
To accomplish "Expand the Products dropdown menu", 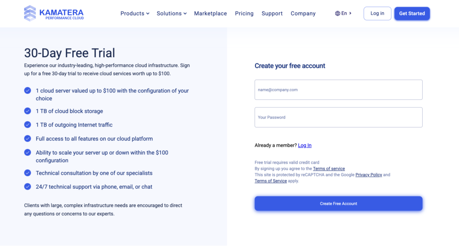I will click(135, 13).
